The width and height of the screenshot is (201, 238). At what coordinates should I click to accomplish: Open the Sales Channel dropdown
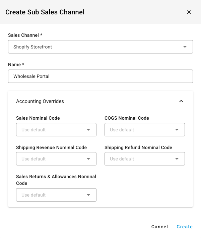[x=100, y=47]
